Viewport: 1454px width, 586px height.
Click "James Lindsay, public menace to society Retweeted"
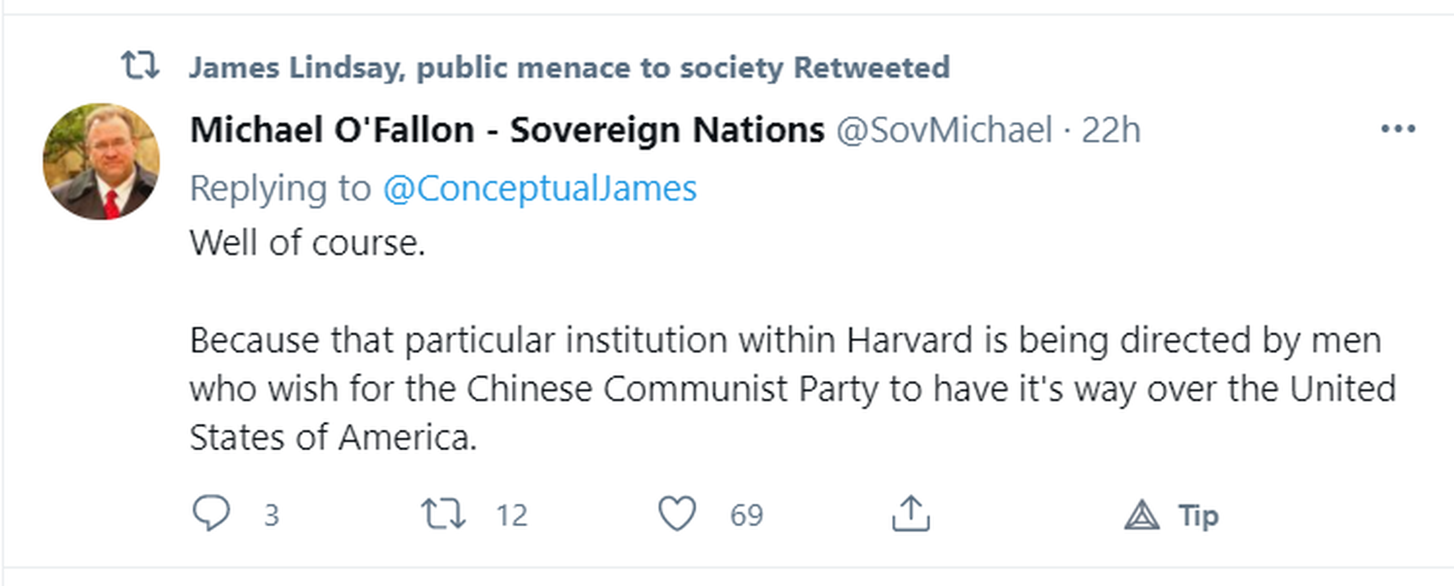[x=569, y=68]
